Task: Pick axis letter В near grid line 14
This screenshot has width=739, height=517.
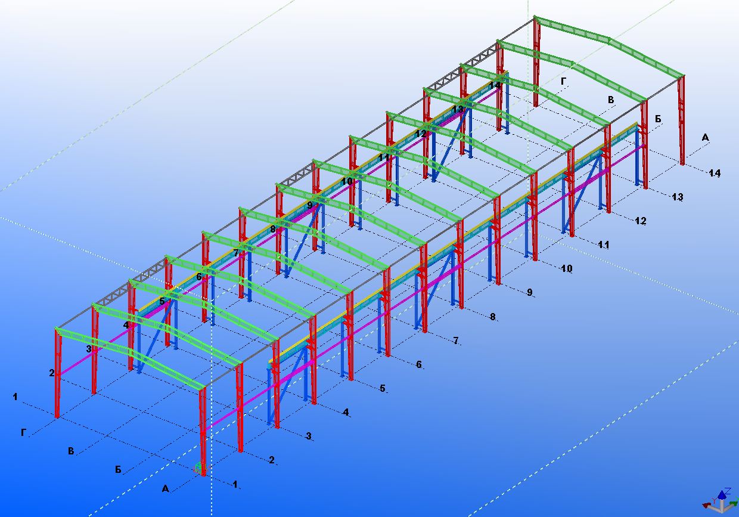Action: click(x=611, y=100)
